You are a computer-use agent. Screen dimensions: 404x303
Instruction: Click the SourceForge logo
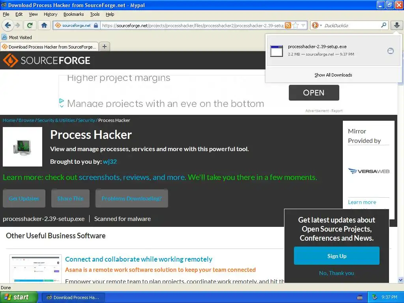point(47,60)
